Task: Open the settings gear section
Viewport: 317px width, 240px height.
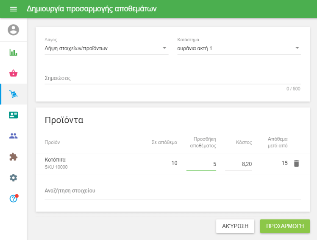Action: (x=13, y=178)
